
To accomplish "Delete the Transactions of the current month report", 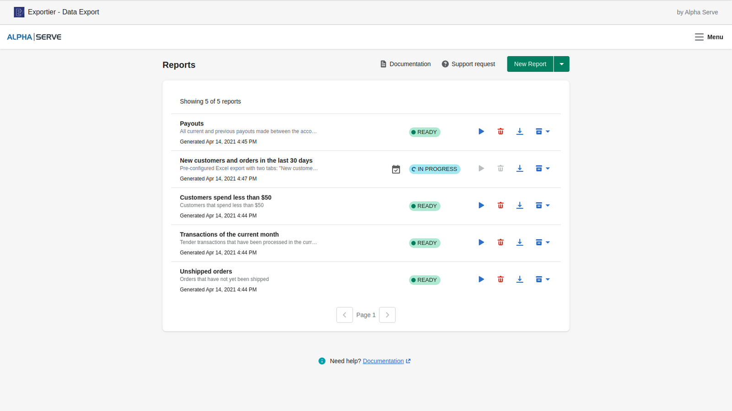I will point(501,242).
